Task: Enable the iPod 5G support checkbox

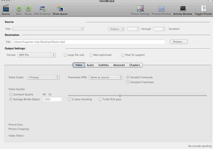Action: point(123,55)
